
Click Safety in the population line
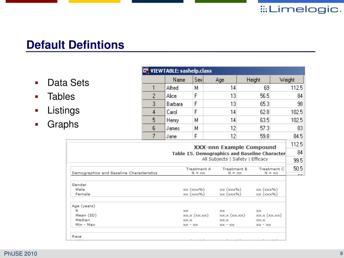pyautogui.click(x=240, y=159)
